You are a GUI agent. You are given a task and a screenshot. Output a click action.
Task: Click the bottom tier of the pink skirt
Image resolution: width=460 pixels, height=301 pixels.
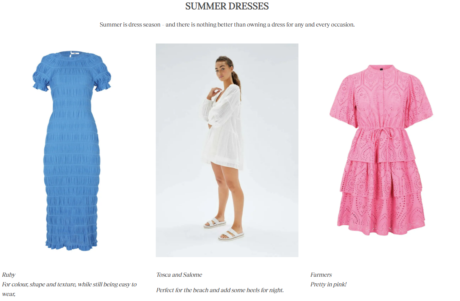pos(381,215)
